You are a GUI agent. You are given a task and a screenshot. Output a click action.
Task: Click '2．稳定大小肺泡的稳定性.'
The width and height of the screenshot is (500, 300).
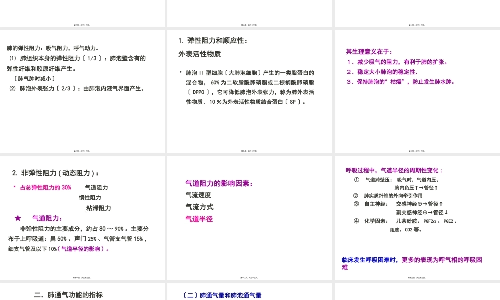[382, 72]
